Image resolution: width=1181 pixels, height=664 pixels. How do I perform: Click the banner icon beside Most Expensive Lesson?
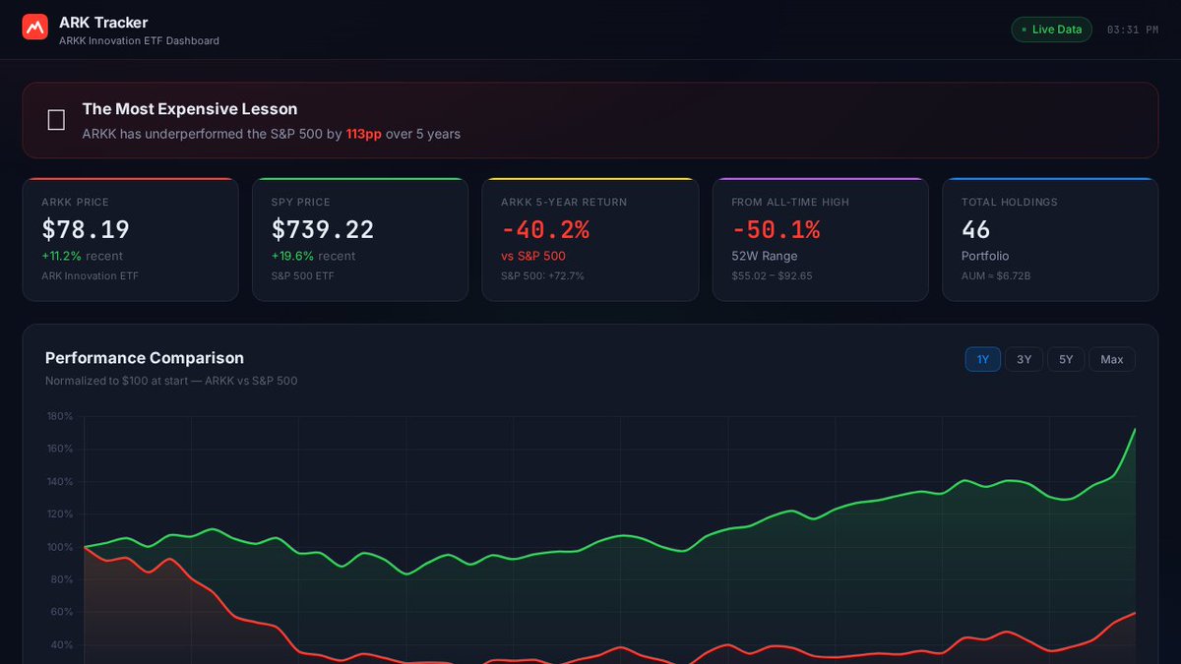(56, 120)
